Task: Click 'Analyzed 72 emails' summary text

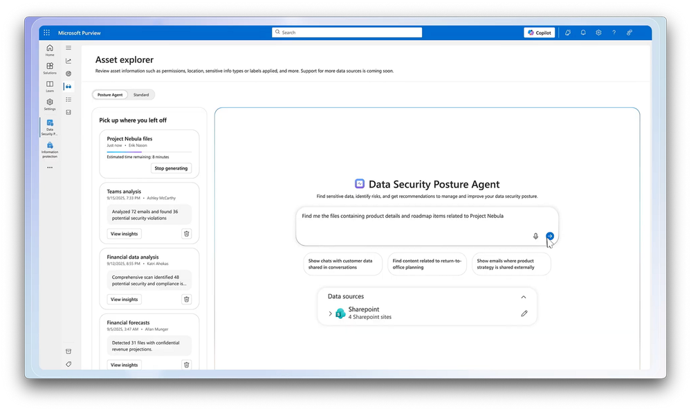Action: (145, 214)
